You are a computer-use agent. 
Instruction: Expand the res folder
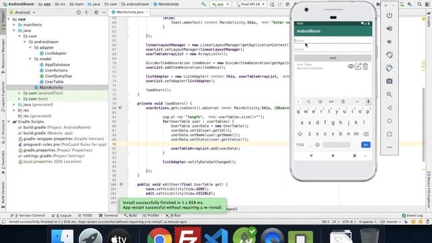click(14, 110)
